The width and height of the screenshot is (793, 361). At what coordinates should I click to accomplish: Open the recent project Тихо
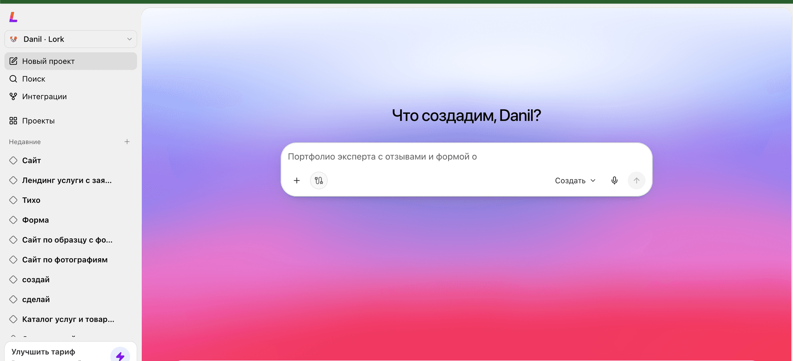click(x=71, y=200)
